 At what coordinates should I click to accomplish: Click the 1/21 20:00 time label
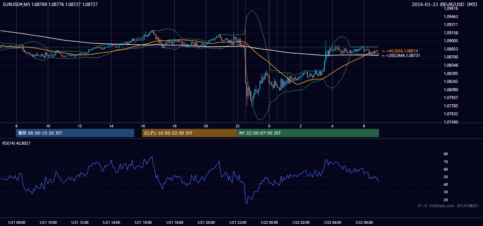[206, 223]
